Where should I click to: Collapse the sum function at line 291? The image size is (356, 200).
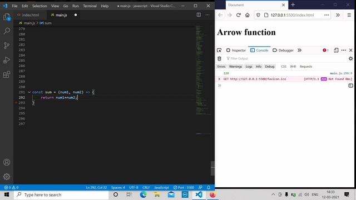[29, 92]
